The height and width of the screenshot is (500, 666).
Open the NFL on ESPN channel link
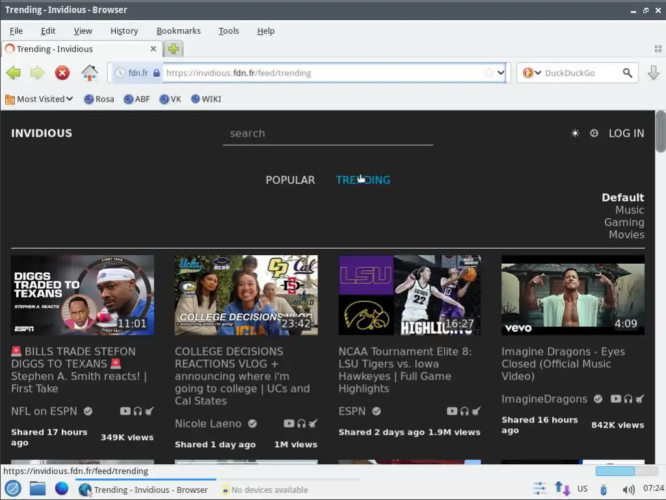click(44, 411)
